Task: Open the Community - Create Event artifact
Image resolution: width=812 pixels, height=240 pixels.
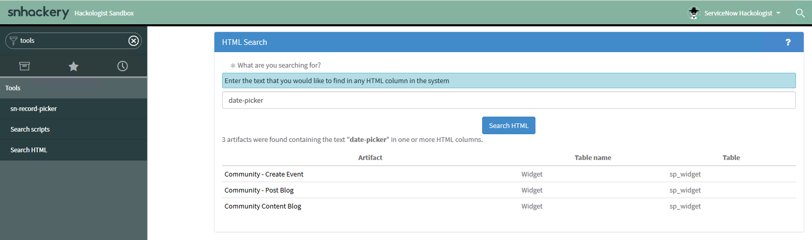Action: coord(264,174)
